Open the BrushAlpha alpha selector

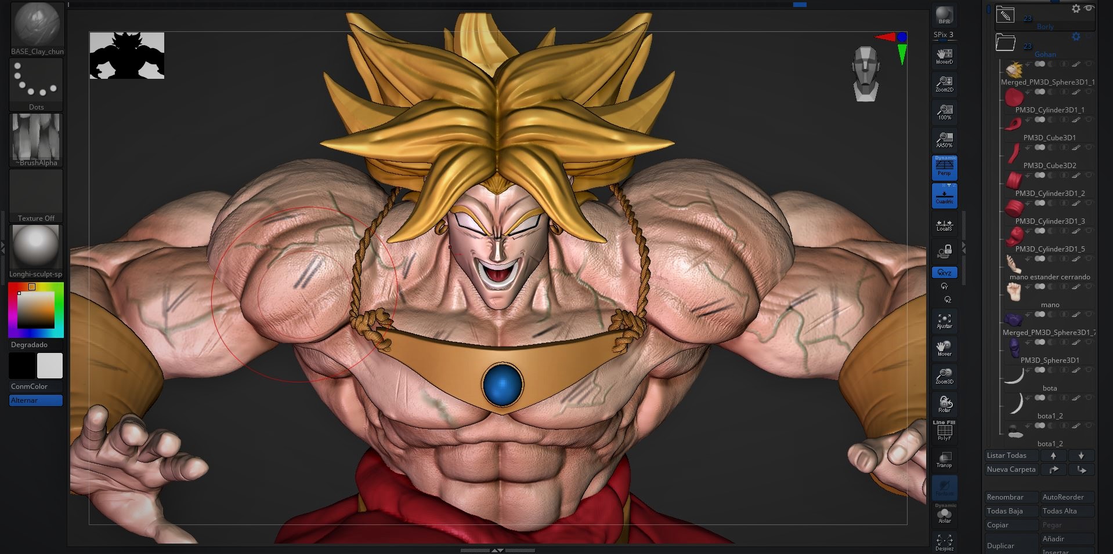click(x=37, y=140)
